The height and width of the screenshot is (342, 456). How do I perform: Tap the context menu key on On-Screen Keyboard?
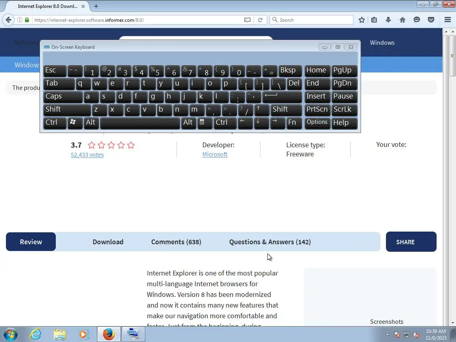click(x=205, y=123)
